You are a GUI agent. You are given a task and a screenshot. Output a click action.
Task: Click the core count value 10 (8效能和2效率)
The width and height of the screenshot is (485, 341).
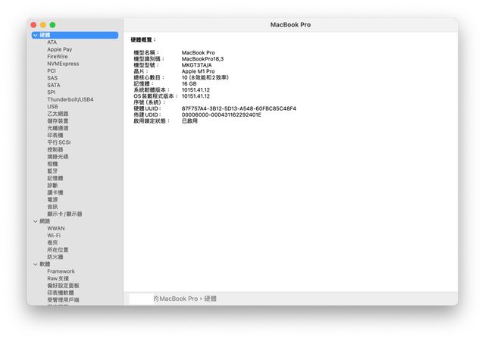[x=205, y=77]
